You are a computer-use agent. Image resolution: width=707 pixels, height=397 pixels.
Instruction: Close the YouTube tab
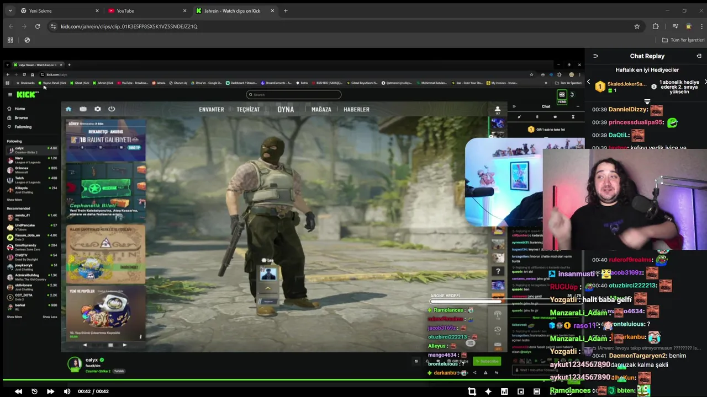click(x=184, y=10)
